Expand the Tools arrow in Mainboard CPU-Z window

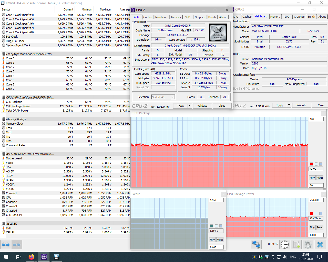coord(289,105)
